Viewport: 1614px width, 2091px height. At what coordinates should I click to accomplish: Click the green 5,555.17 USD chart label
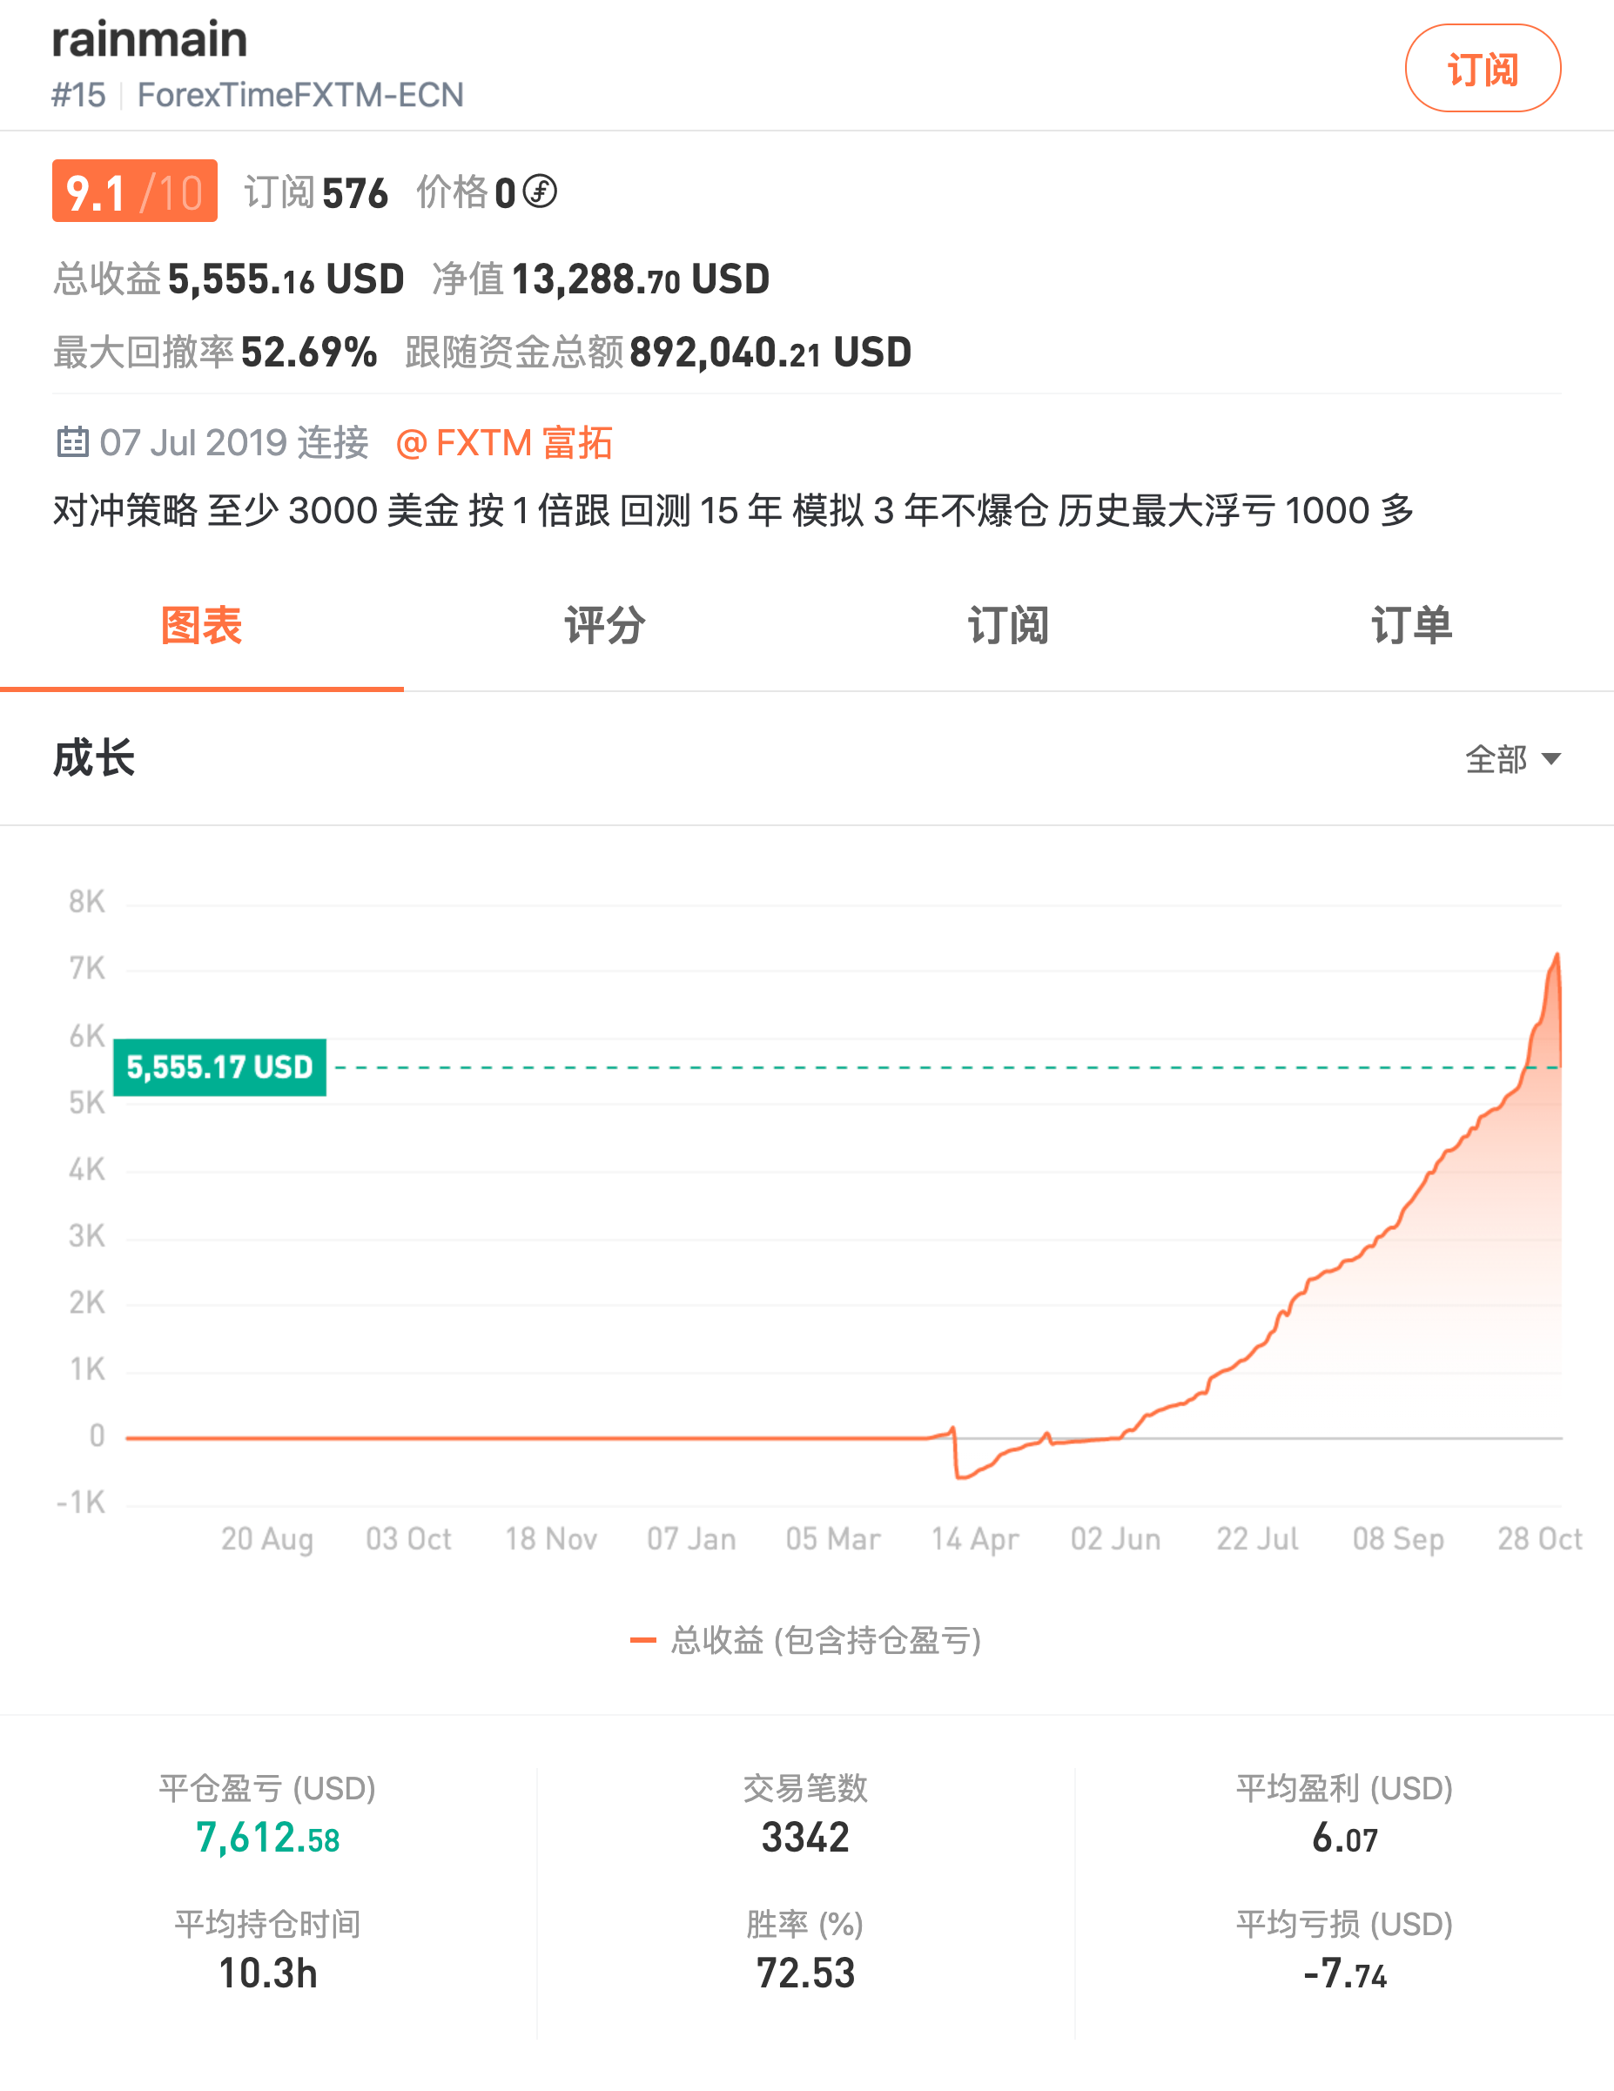pyautogui.click(x=219, y=1066)
